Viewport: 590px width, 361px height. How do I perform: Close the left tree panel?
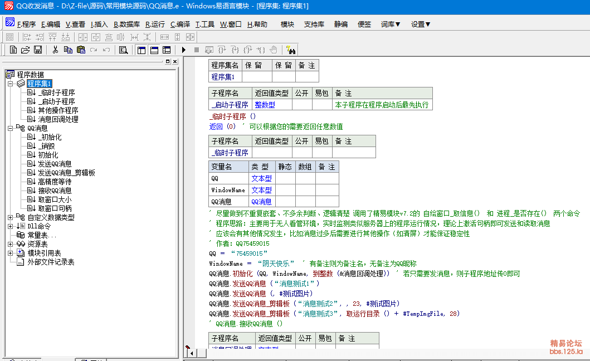click(175, 61)
